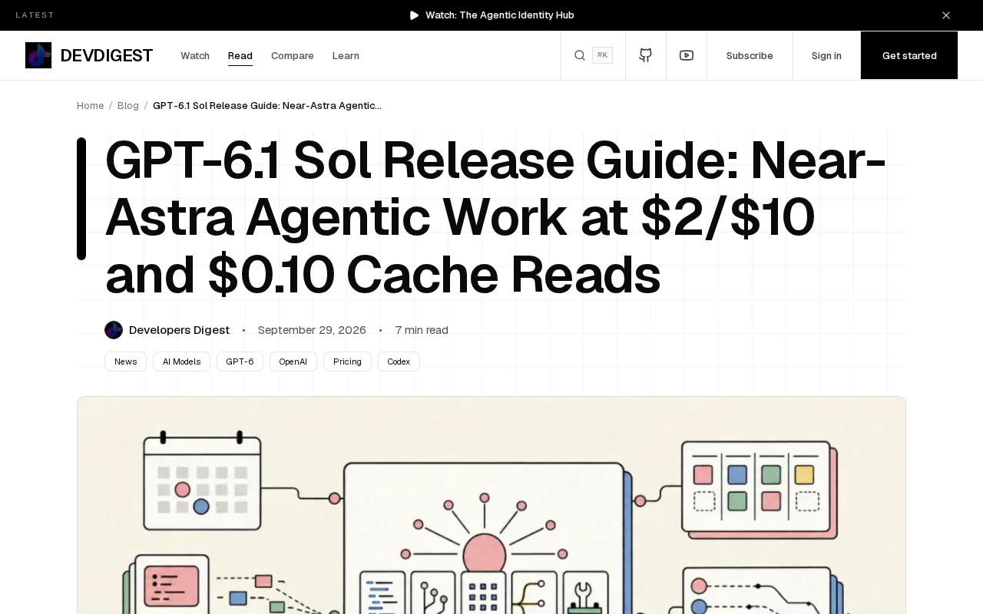Open the Learn menu item
This screenshot has height=614, width=983.
click(x=346, y=55)
